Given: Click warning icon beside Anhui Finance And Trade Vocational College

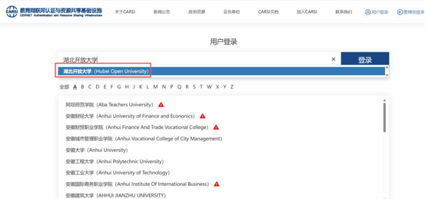Looking at the screenshot, I should [x=216, y=128].
